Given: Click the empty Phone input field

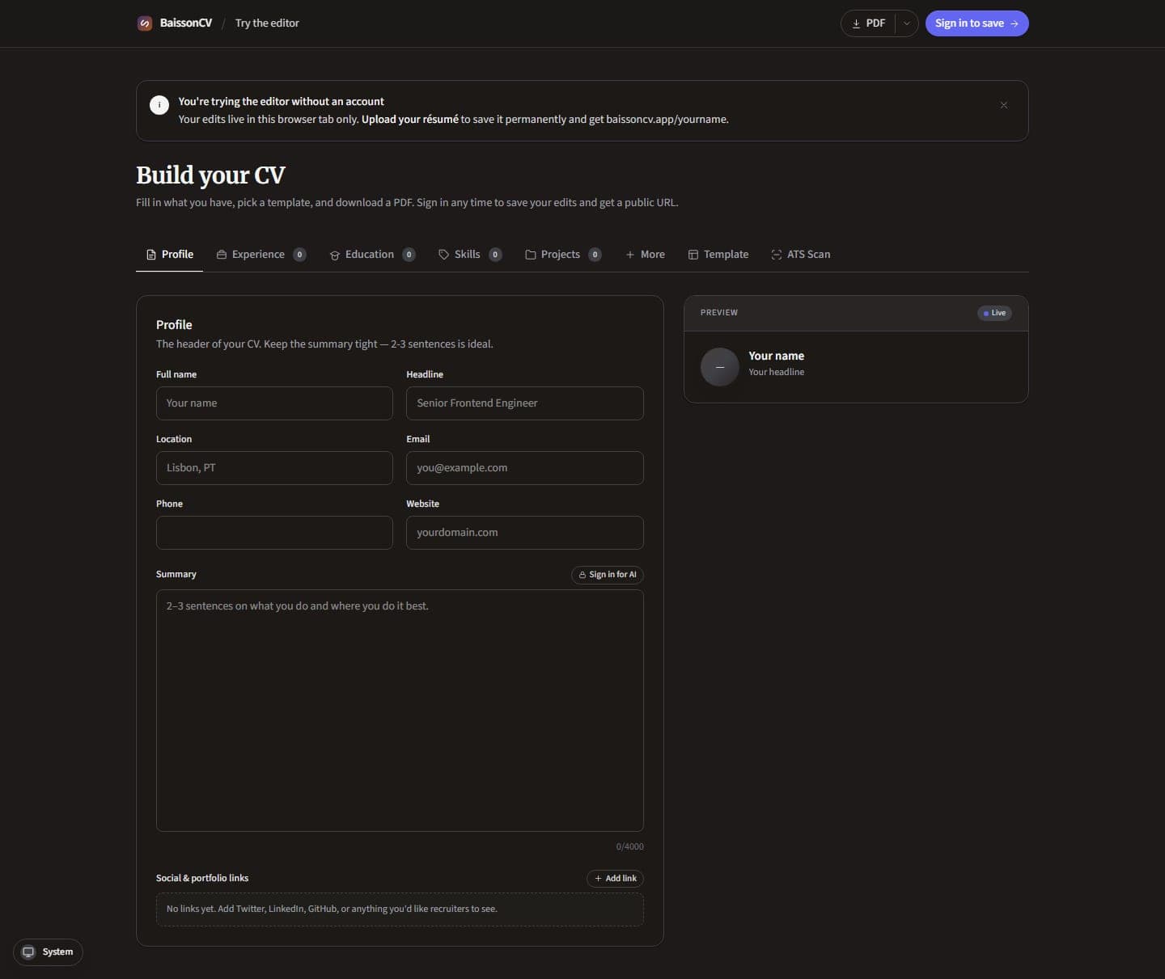Looking at the screenshot, I should (x=274, y=533).
